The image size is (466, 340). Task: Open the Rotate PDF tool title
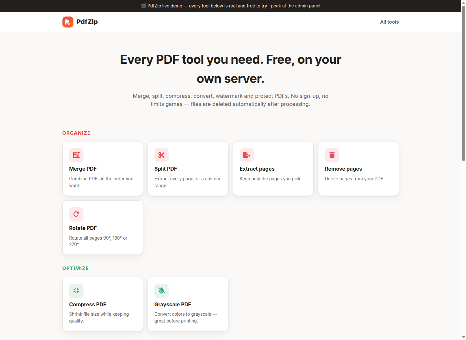[x=83, y=228]
